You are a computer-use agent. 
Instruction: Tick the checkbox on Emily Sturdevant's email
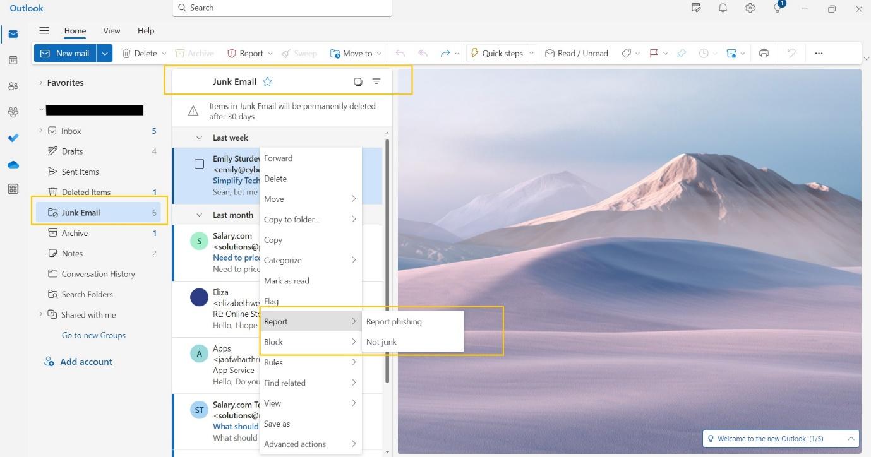click(x=199, y=163)
